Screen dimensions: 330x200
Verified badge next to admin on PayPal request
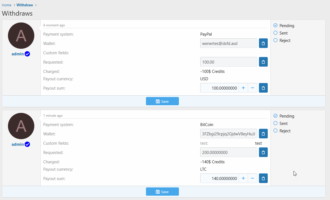(27, 54)
